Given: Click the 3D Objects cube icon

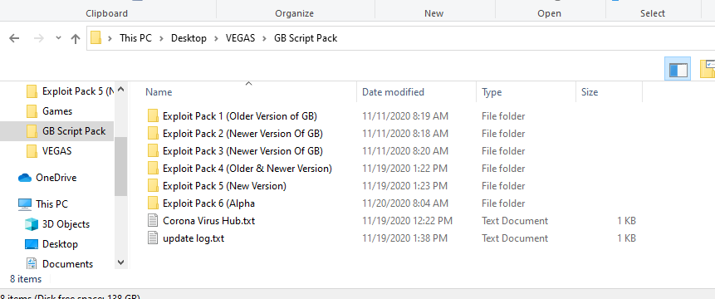Looking at the screenshot, I should point(32,224).
